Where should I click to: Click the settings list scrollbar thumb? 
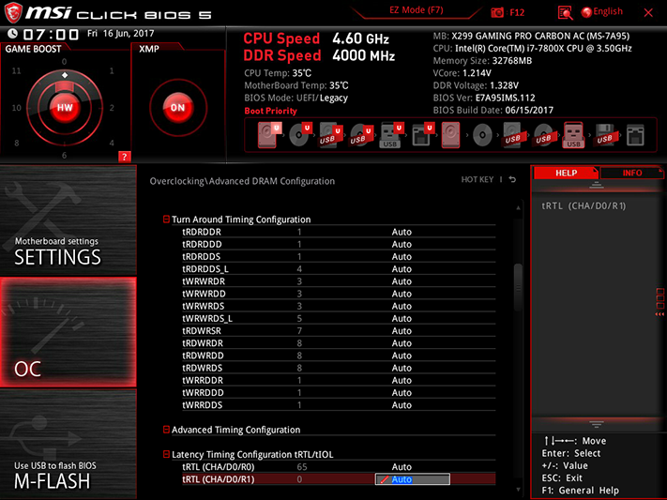coord(518,287)
